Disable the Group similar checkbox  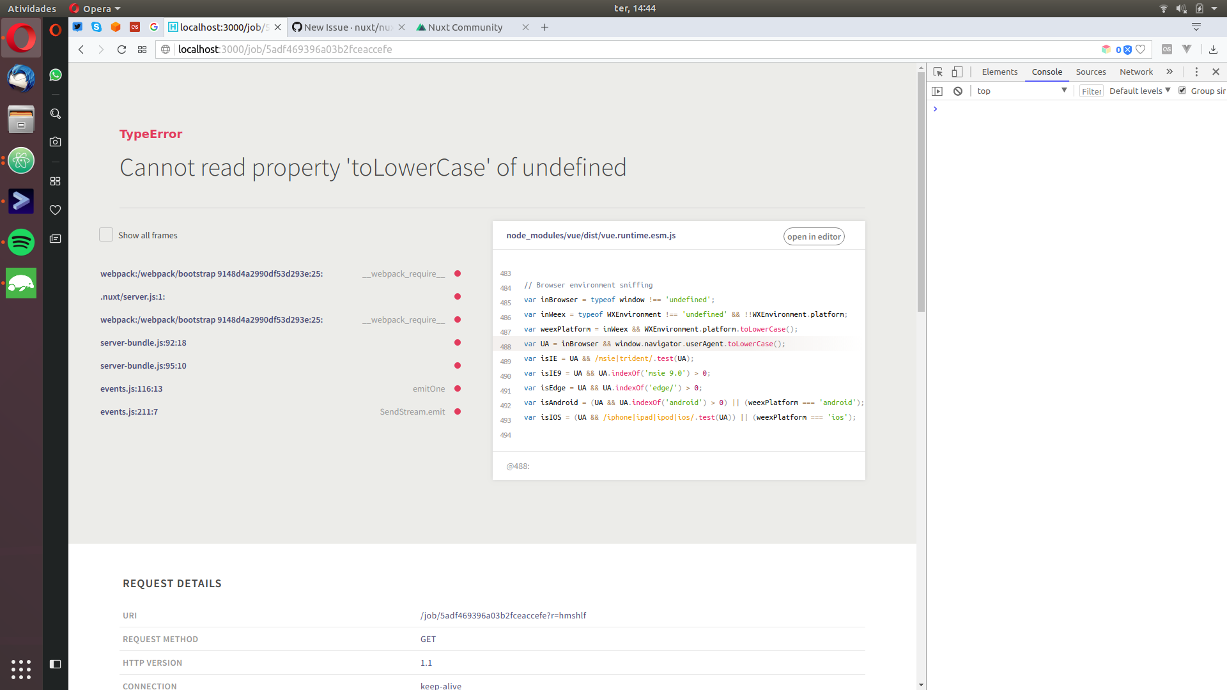coord(1182,90)
